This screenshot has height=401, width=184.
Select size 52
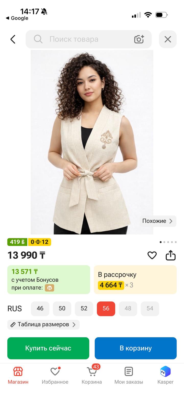tap(84, 309)
